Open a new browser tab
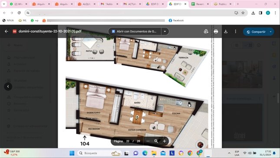 238,4
